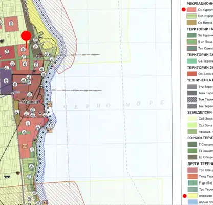The image size is (213, 205).
Task: Click the red dot beside плажове legend entry
Action: [184, 196]
